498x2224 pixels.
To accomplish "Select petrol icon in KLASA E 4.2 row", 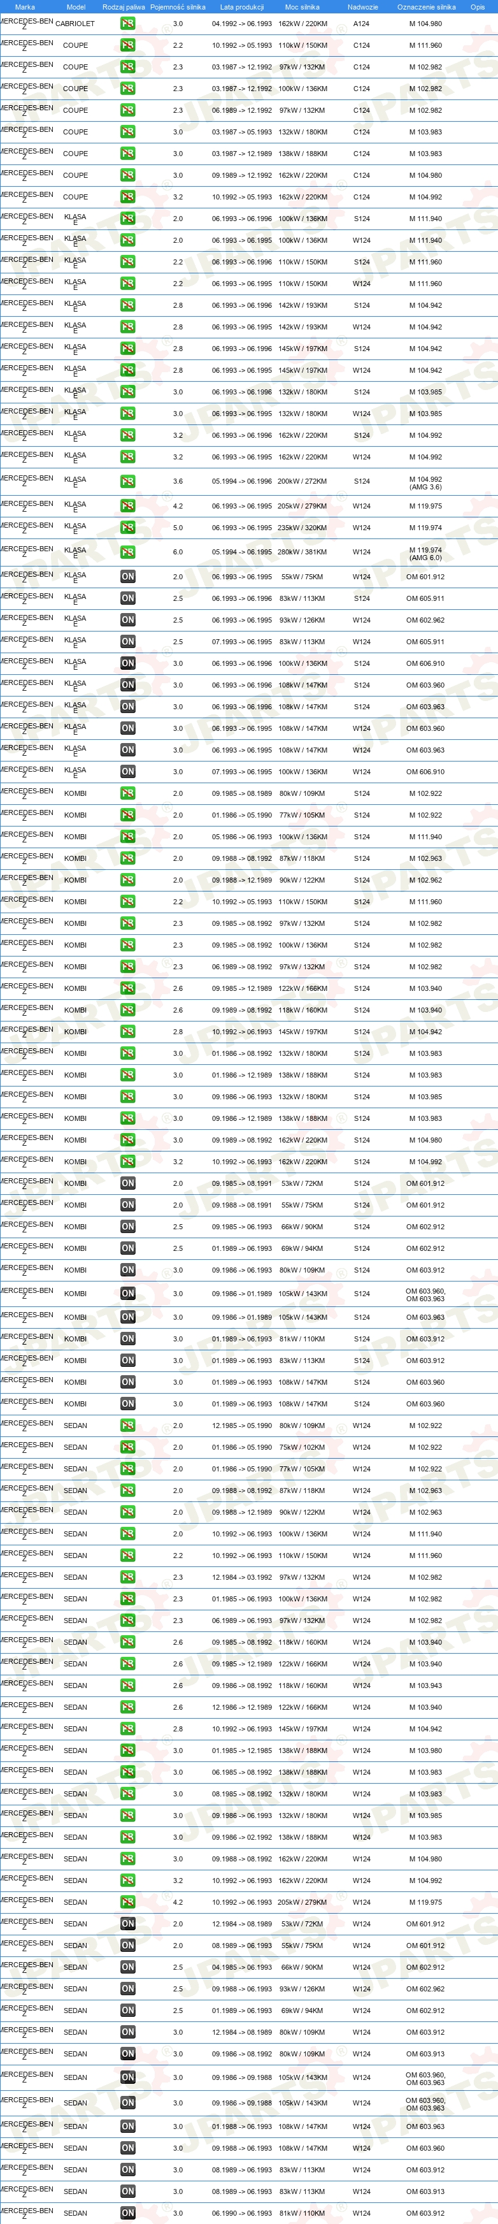I will coord(128,507).
